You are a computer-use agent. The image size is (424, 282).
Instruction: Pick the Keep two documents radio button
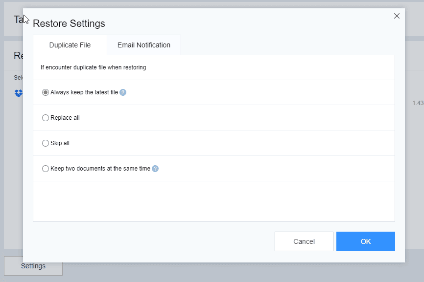pos(46,169)
